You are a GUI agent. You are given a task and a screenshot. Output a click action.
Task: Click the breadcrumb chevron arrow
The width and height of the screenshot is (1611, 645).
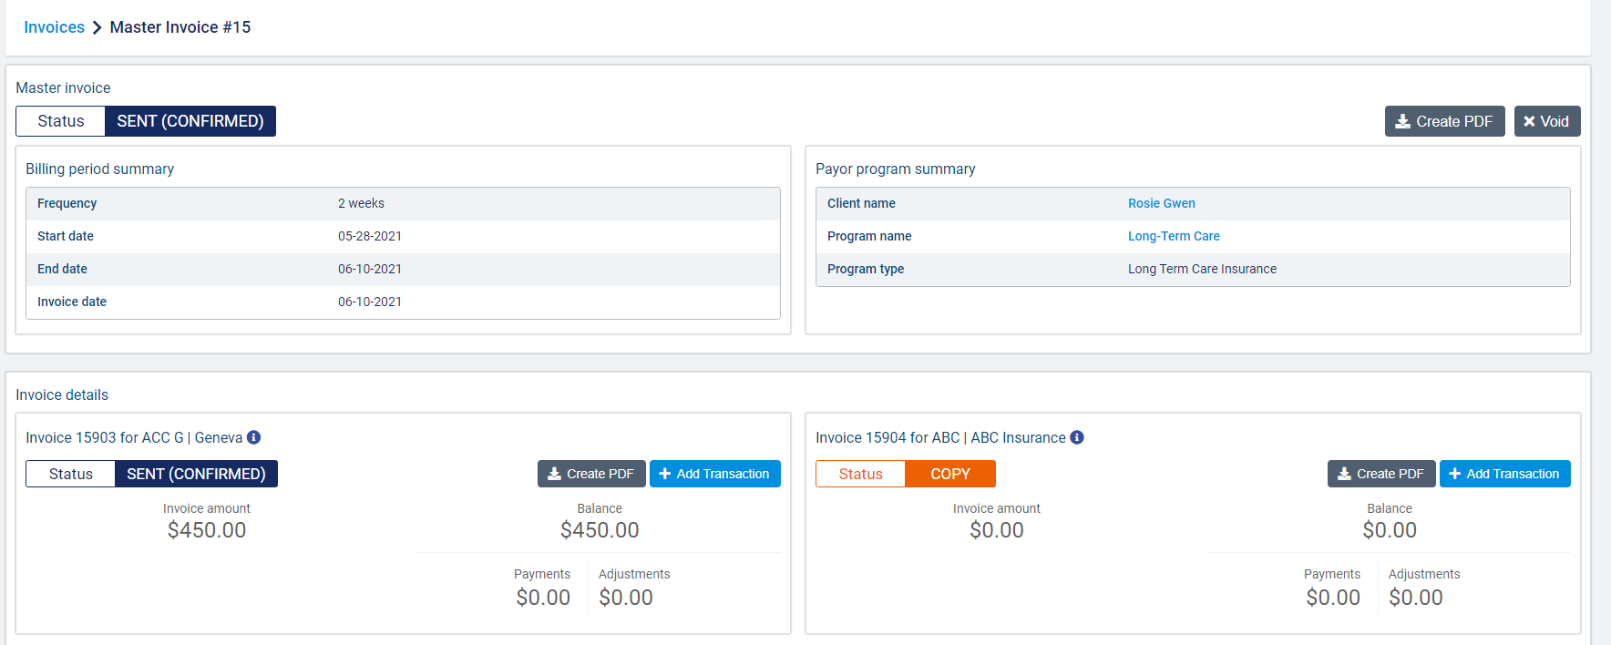tap(97, 27)
